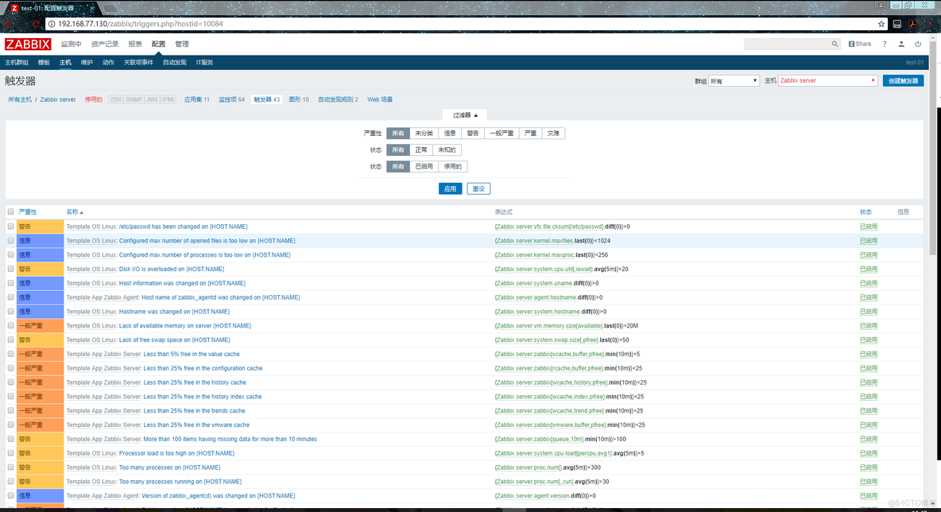Screen dimensions: 941x512
Task: Click the Zabbix search input field
Action: (788, 44)
